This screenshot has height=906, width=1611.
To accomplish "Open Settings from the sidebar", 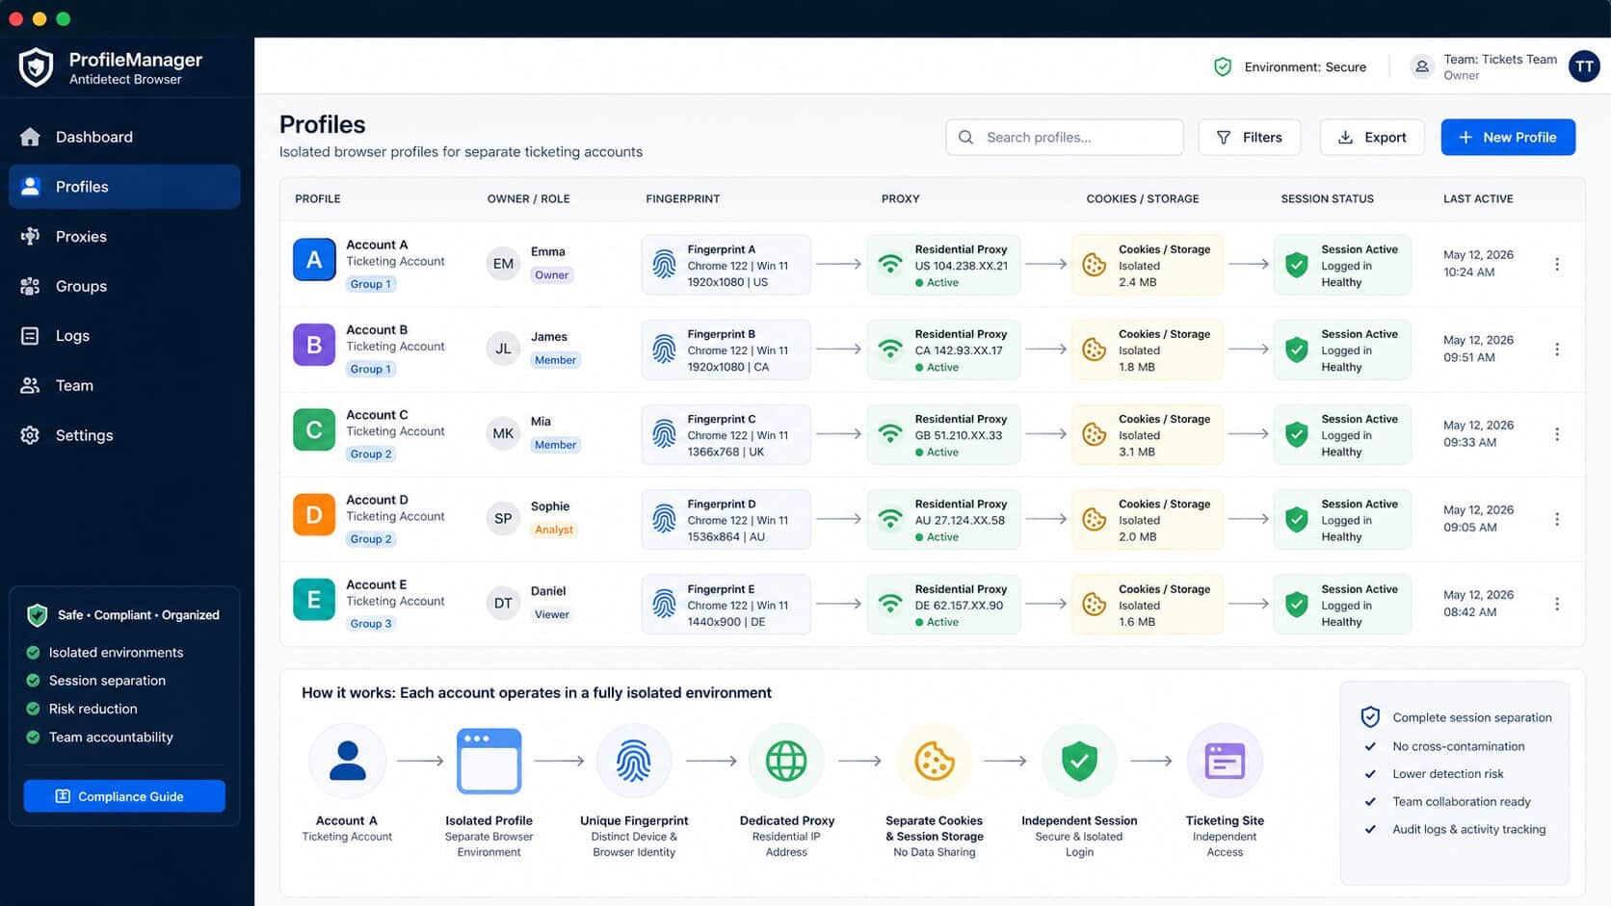I will pos(124,435).
